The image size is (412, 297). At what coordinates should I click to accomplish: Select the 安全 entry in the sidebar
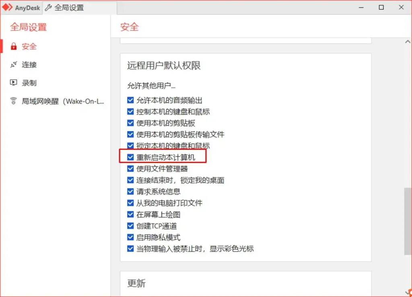(x=30, y=46)
